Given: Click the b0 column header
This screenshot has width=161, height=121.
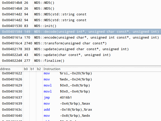Looking at the screenshot, I should pos(26,69).
